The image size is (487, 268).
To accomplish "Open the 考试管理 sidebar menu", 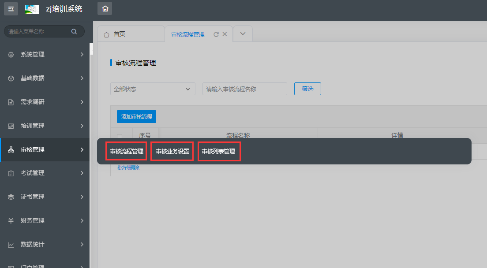I will pos(45,173).
